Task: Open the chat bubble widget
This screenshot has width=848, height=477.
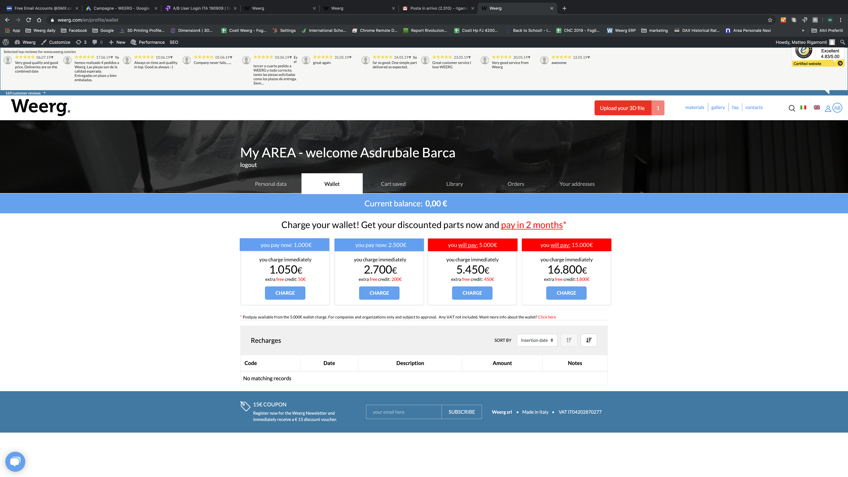Action: (15, 461)
